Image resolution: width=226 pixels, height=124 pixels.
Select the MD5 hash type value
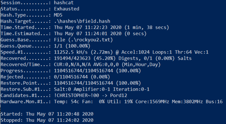58,15
